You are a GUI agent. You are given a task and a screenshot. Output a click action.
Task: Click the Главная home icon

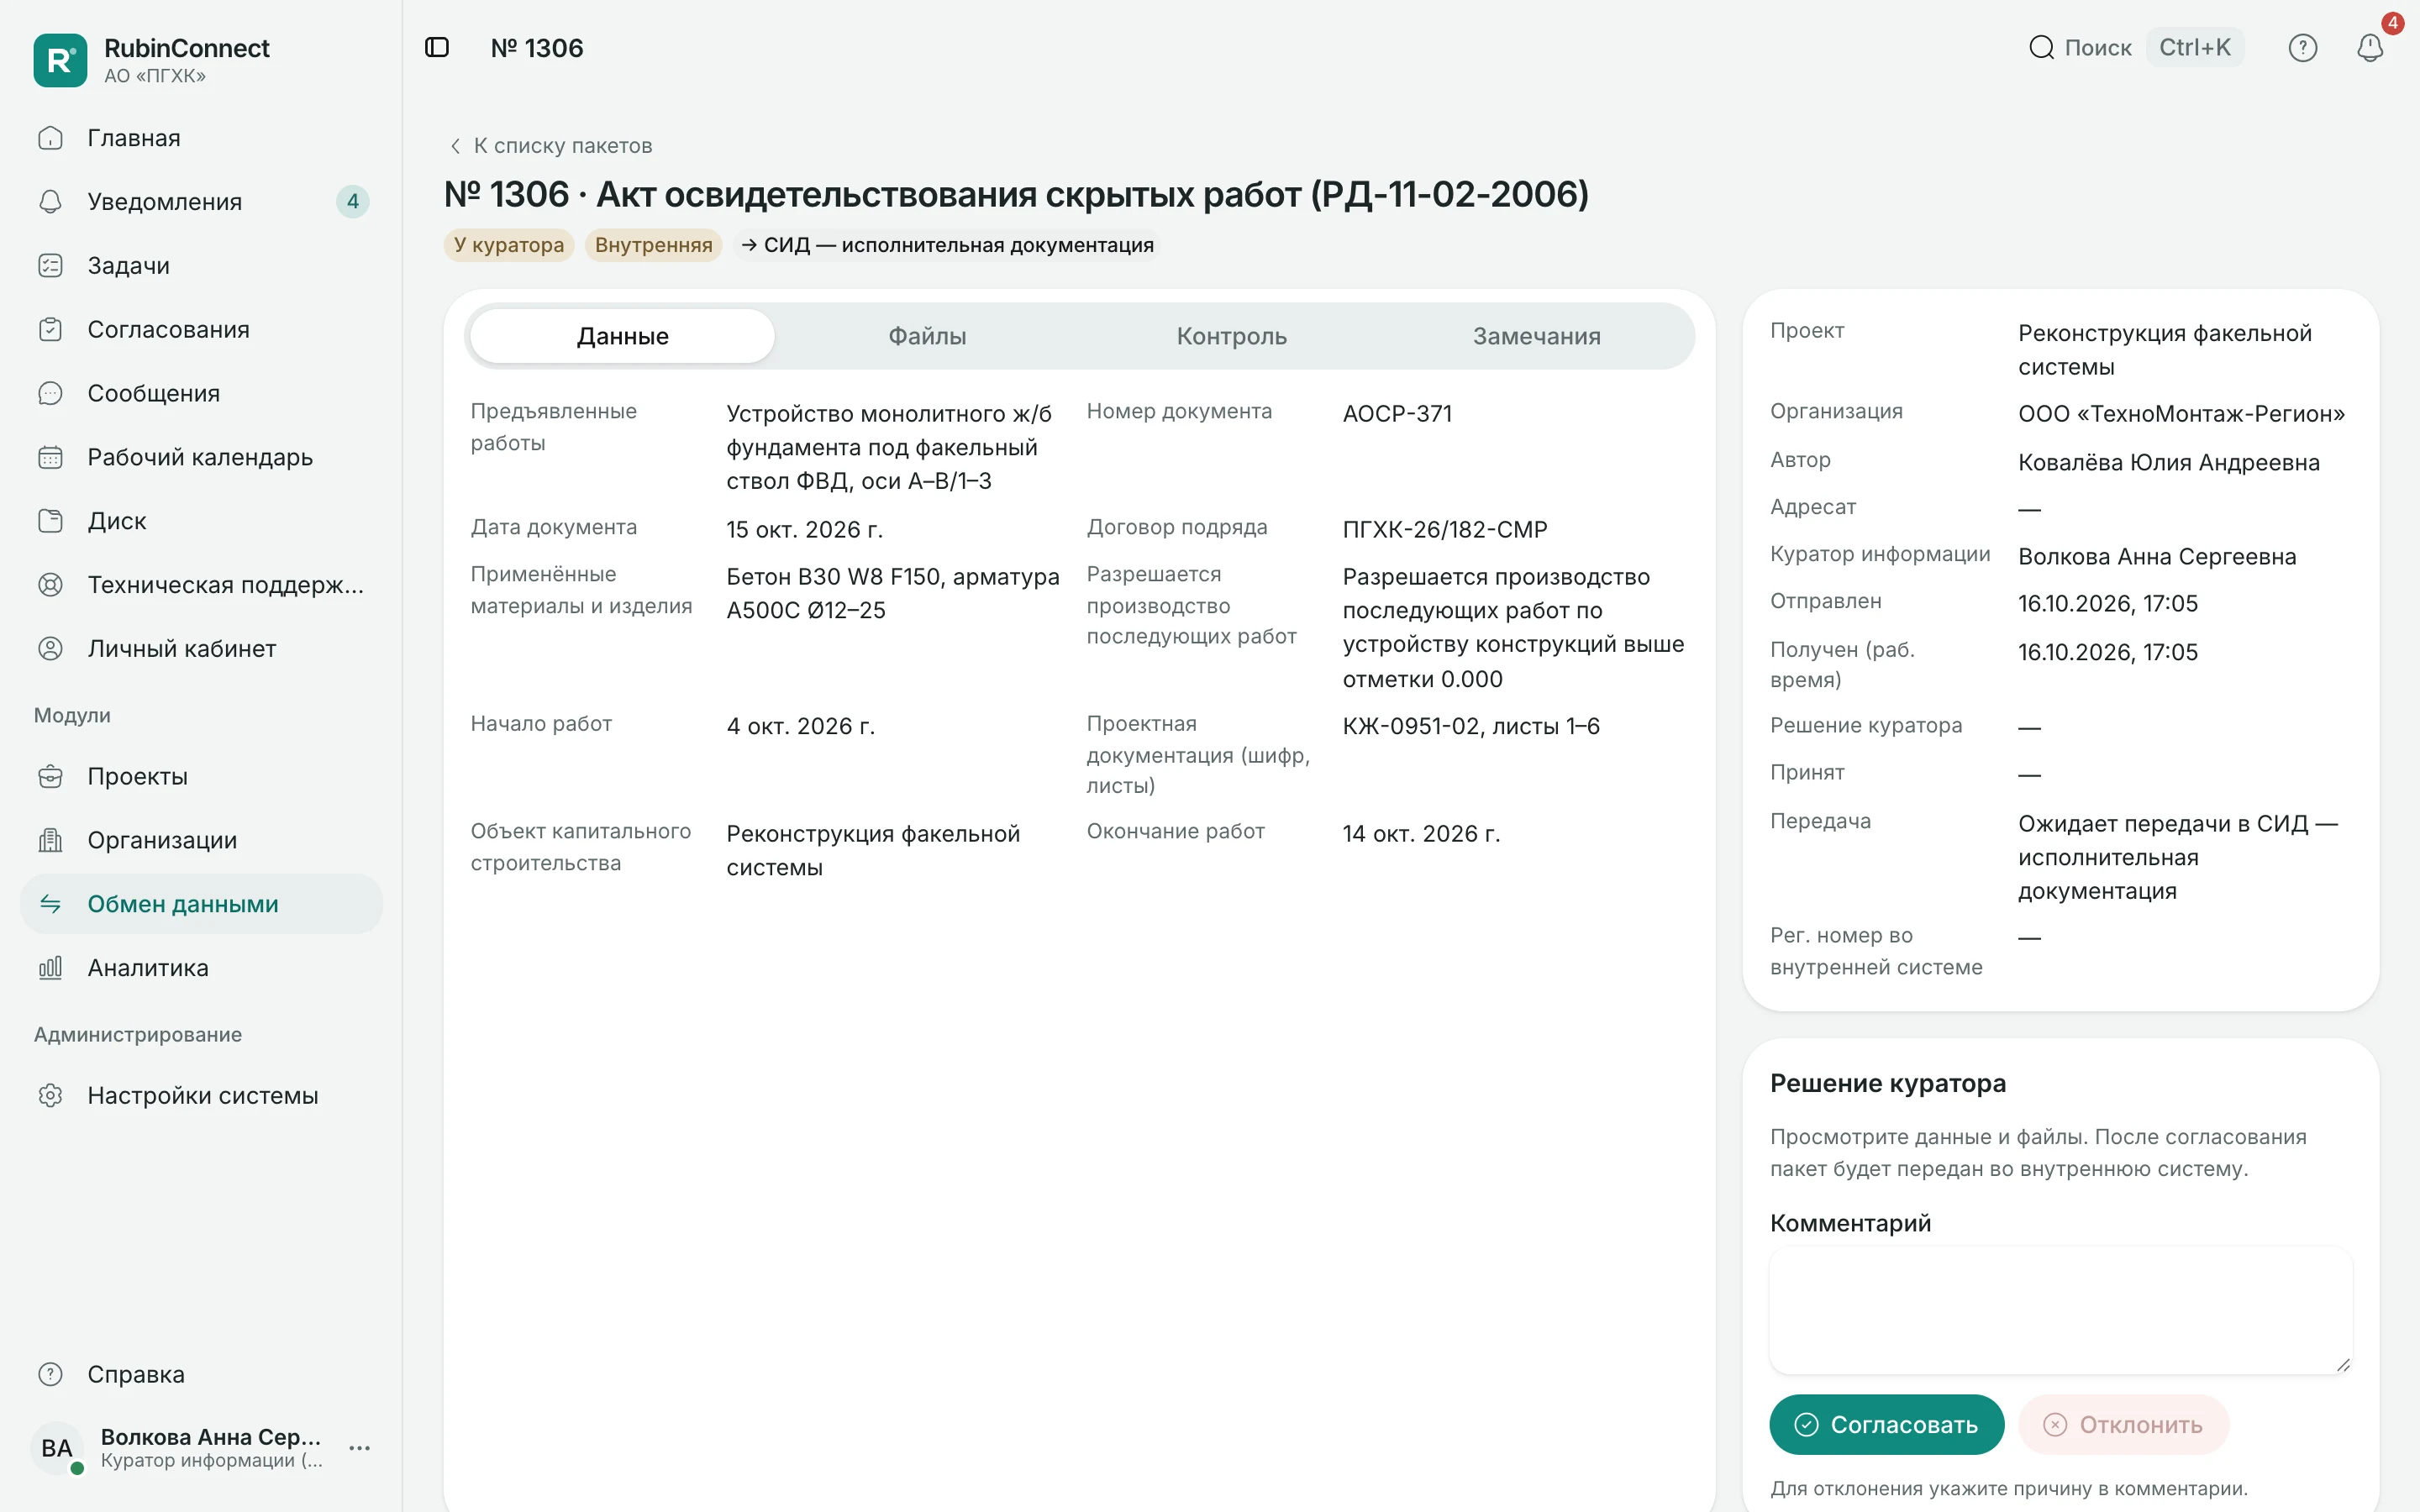(x=50, y=138)
